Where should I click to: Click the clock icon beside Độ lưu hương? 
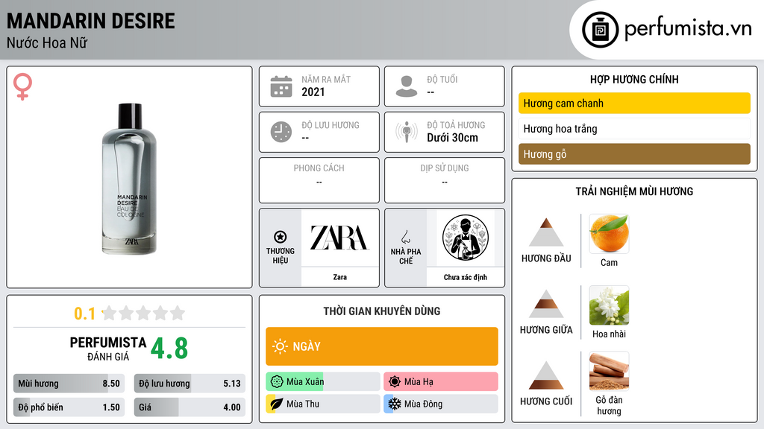(281, 132)
